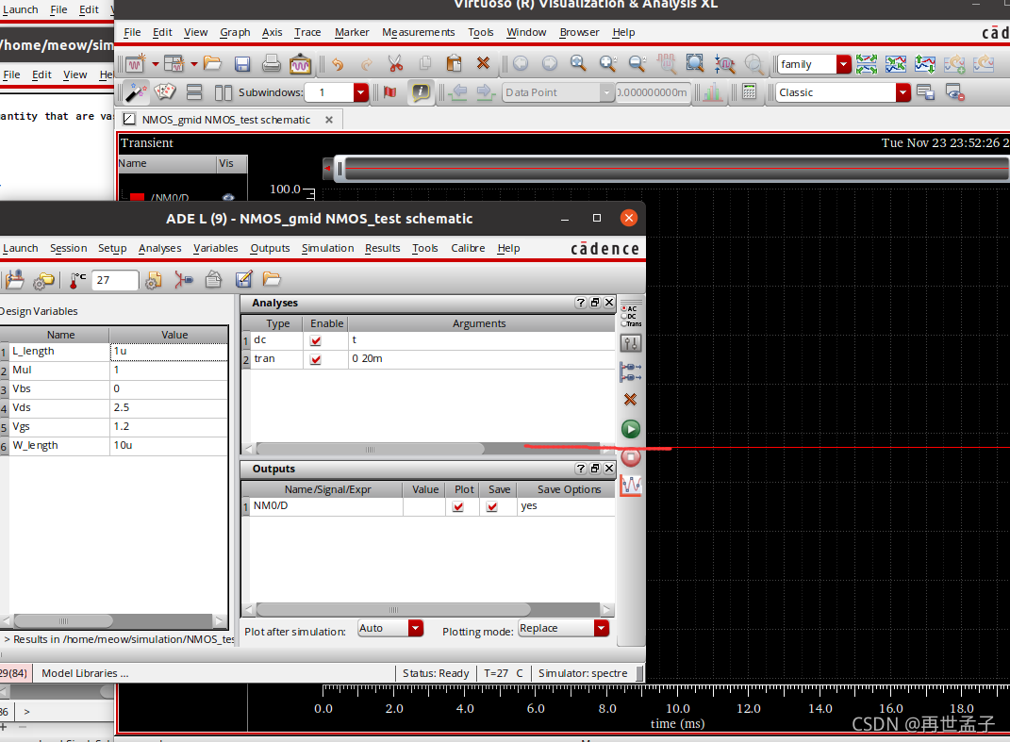Select the Trans radio button in ADE sidebar

point(624,323)
